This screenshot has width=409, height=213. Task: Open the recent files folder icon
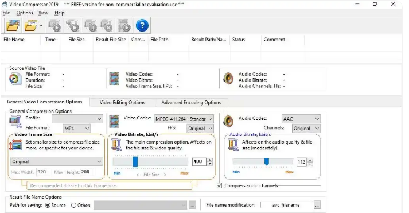[x=31, y=26]
